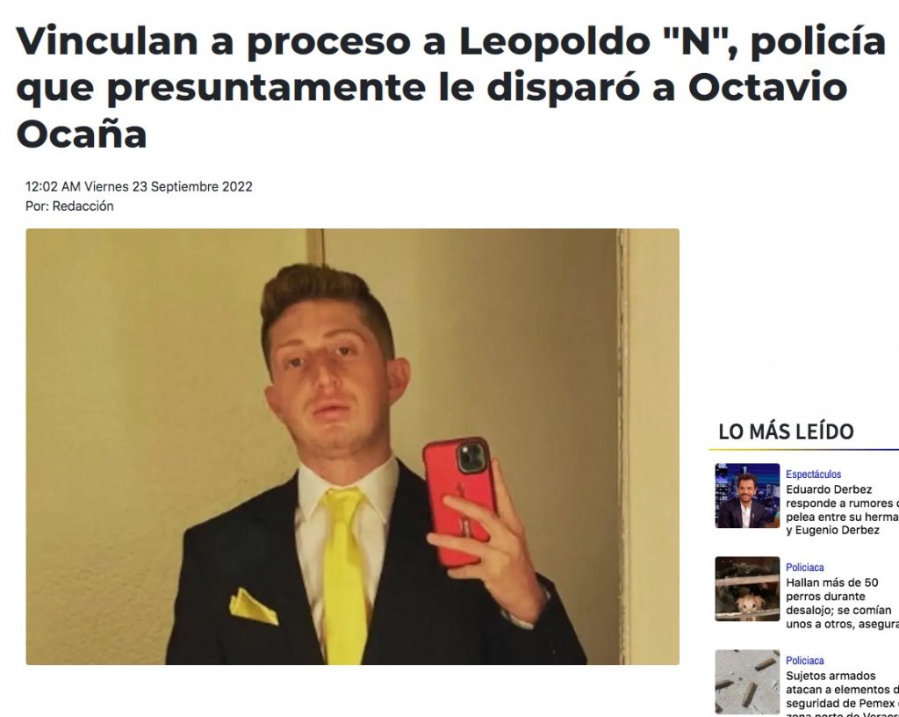The image size is (899, 717).
Task: Click the yellow tie in the photo
Action: (x=344, y=576)
